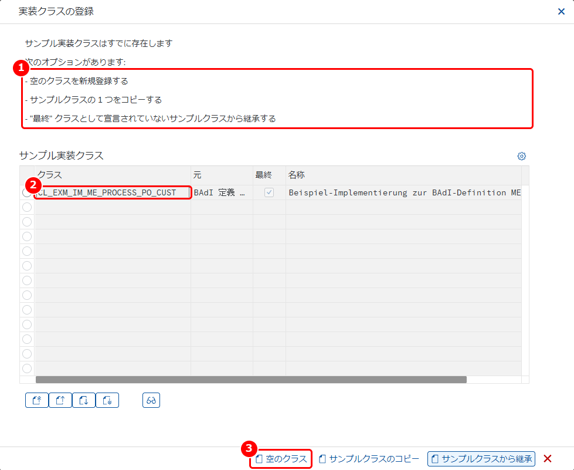574x470 pixels.
Task: Close the 実装クラスの登録 dialog
Action: pos(561,11)
